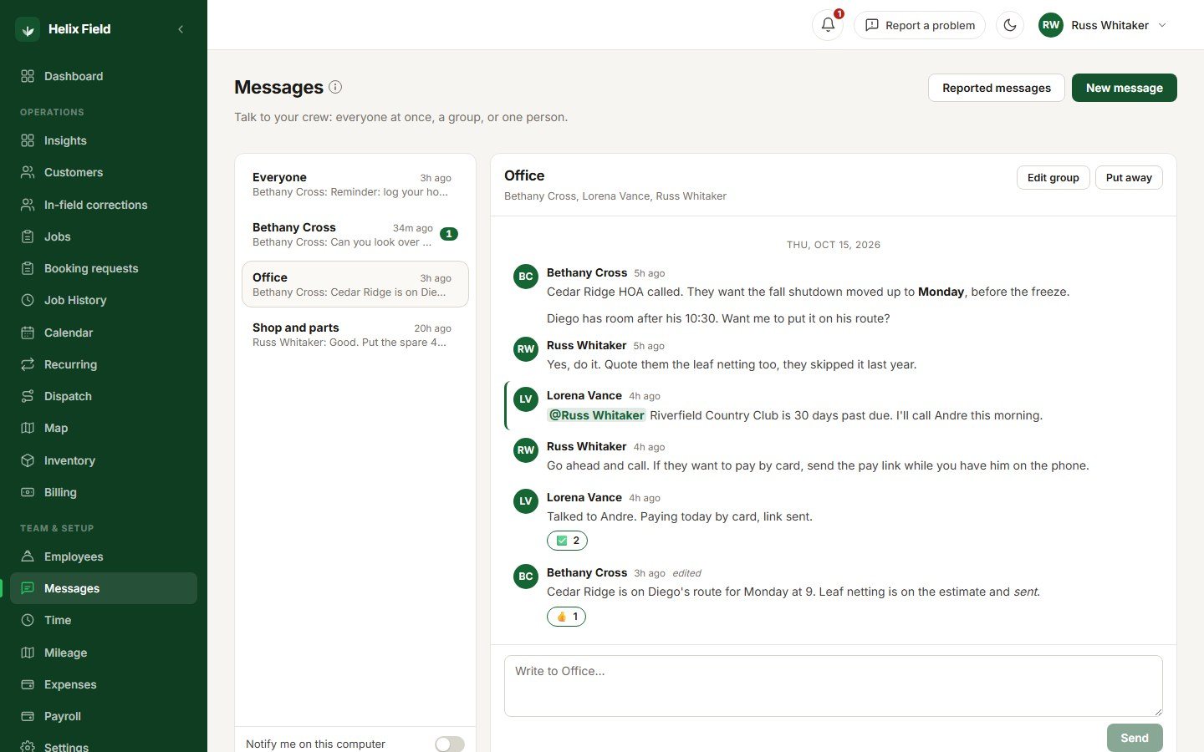Open the Dispatch menu item
Image resolution: width=1204 pixels, height=752 pixels.
tap(104, 396)
